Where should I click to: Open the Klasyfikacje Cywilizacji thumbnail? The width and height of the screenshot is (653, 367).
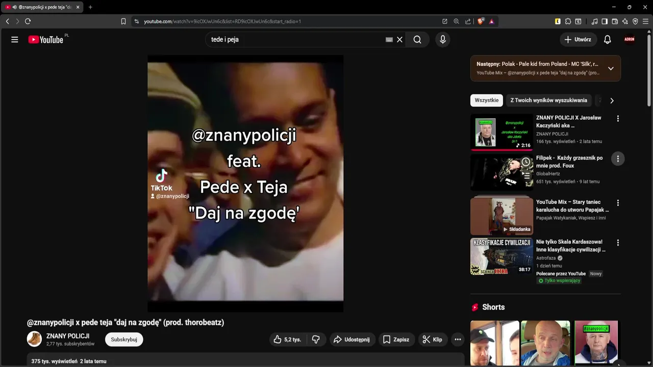pyautogui.click(x=501, y=256)
